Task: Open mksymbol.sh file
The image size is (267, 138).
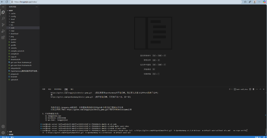Action: pos(23,68)
